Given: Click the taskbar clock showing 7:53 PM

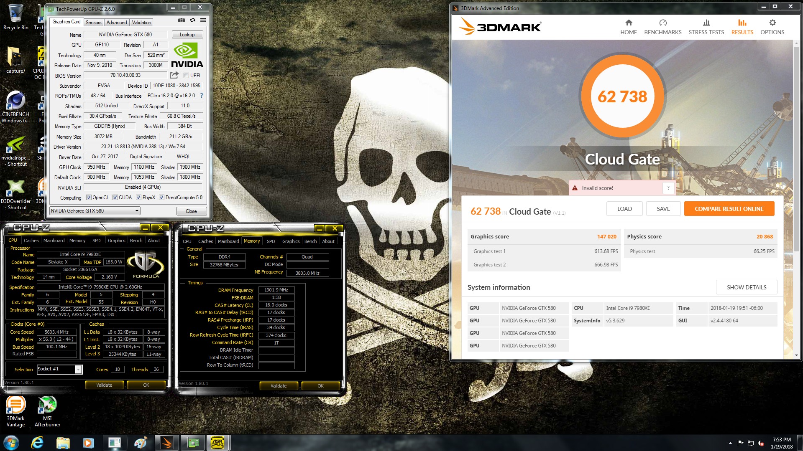Looking at the screenshot, I should (x=782, y=443).
